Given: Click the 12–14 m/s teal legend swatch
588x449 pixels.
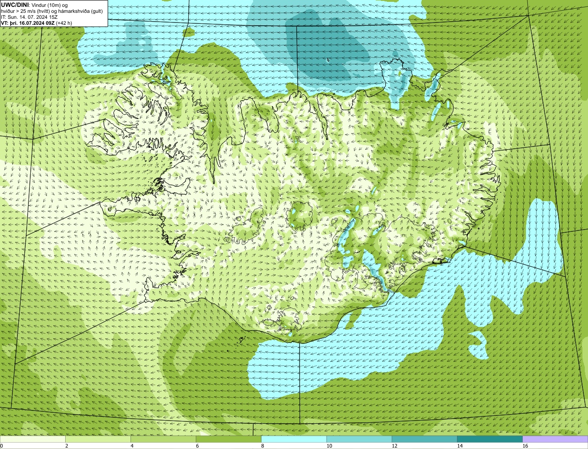Looking at the screenshot, I should coord(424,439).
